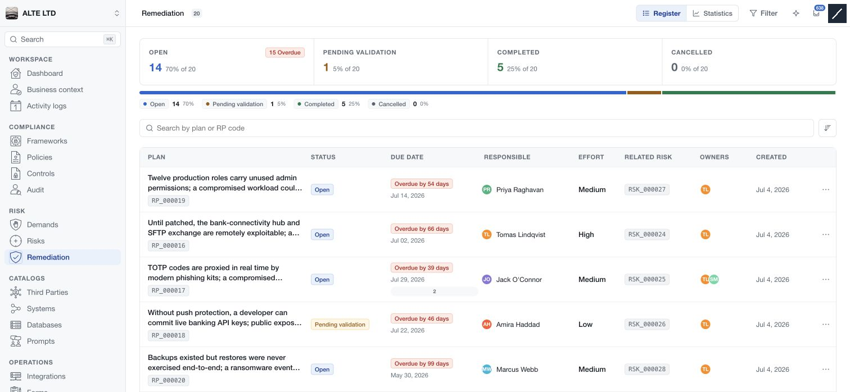Open the TOTP codes are proxied plan
The image size is (850, 392).
pyautogui.click(x=215, y=273)
